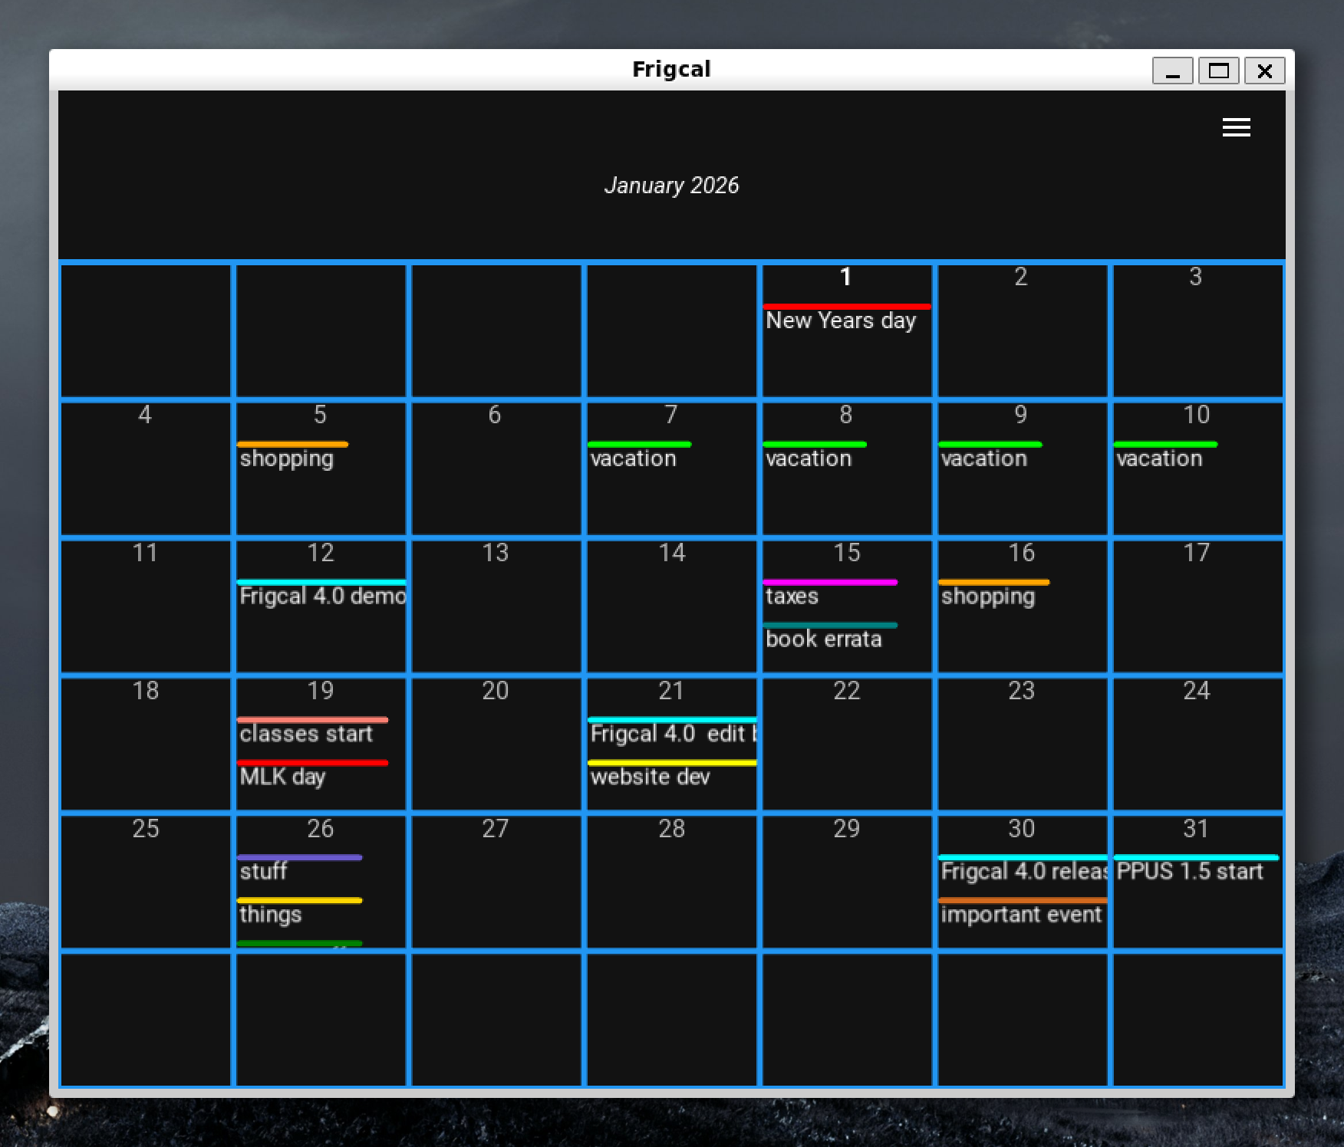Image resolution: width=1344 pixels, height=1147 pixels.
Task: Open the Frigcal 4.0 demo event
Action: click(x=321, y=597)
